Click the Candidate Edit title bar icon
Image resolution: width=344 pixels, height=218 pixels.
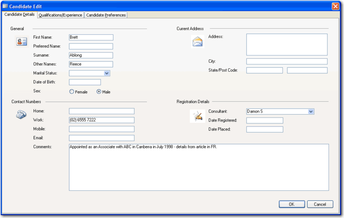(5, 6)
